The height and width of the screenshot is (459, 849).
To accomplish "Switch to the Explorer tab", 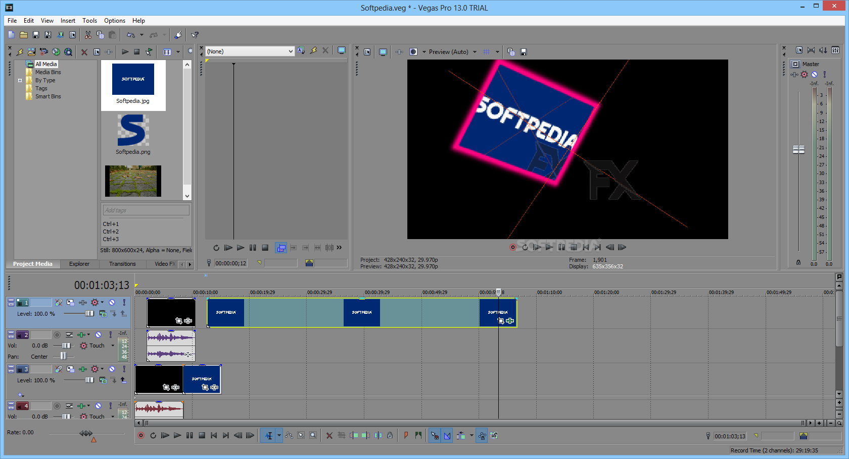I will click(x=79, y=264).
